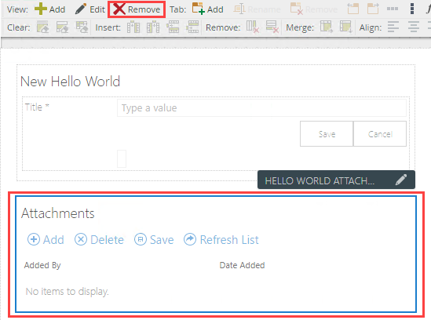Click the move tab left icon
Image resolution: width=431 pixels, height=320 pixels.
pyautogui.click(x=353, y=9)
